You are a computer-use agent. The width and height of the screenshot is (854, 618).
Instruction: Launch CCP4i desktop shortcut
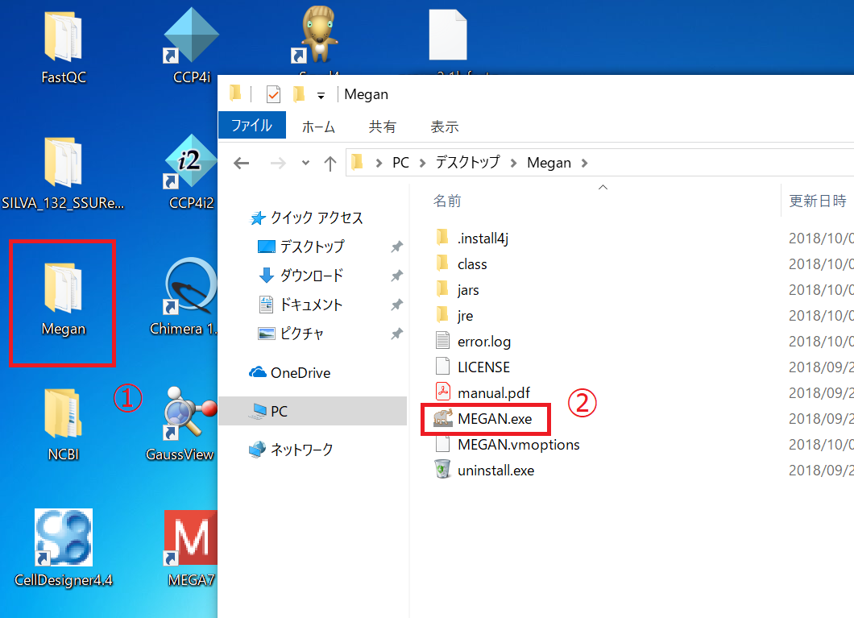pyautogui.click(x=191, y=46)
